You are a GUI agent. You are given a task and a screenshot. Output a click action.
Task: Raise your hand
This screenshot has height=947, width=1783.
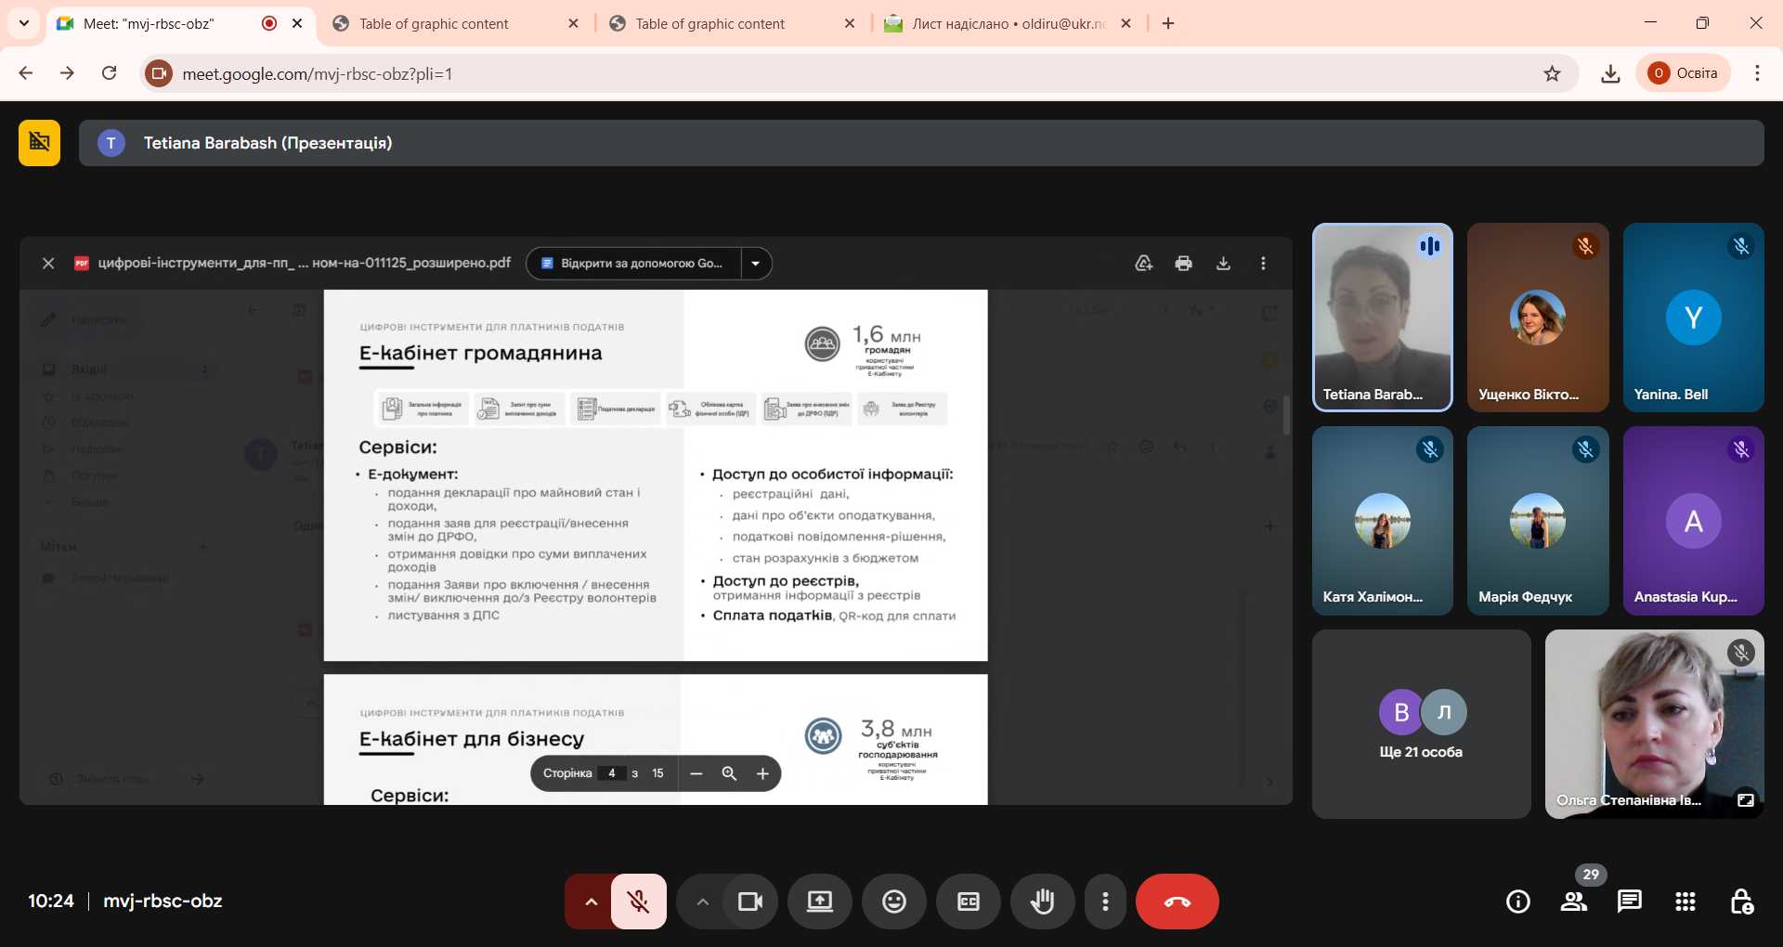tap(1042, 901)
